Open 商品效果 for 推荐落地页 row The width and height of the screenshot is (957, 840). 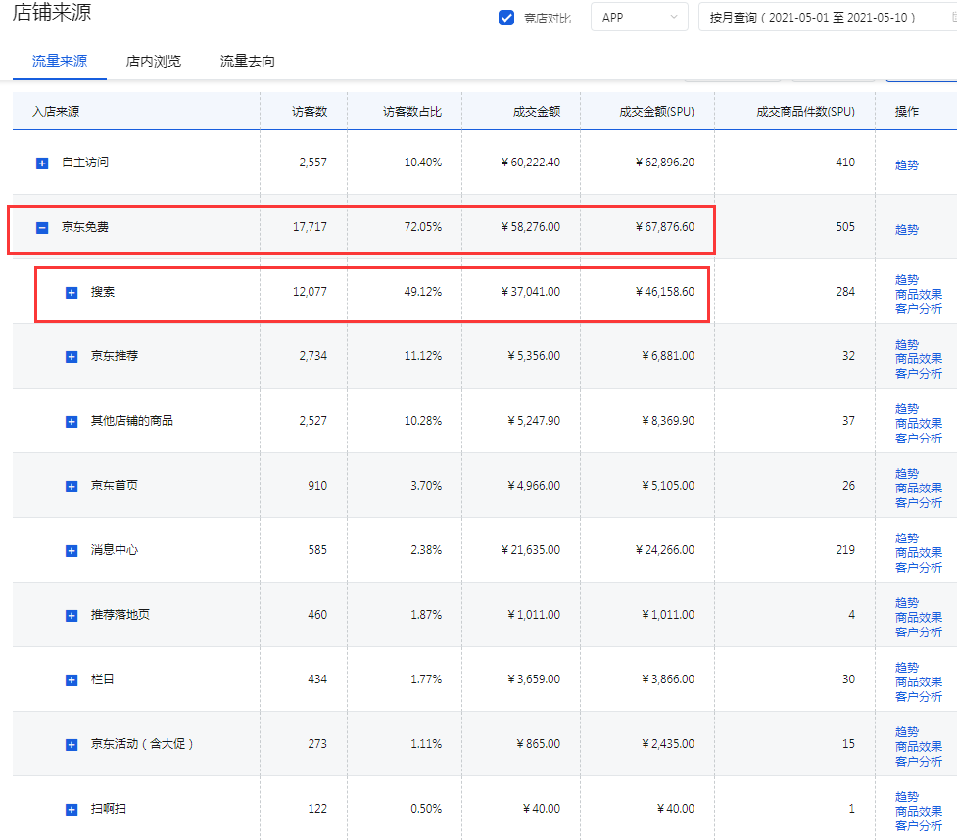919,618
